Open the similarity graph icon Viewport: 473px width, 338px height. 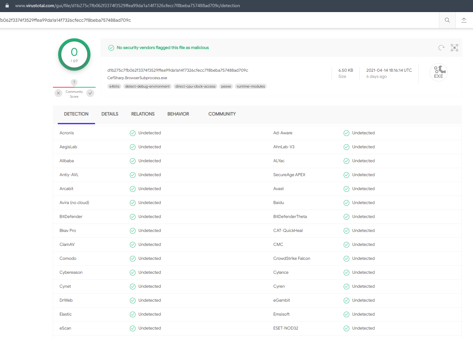[x=455, y=48]
